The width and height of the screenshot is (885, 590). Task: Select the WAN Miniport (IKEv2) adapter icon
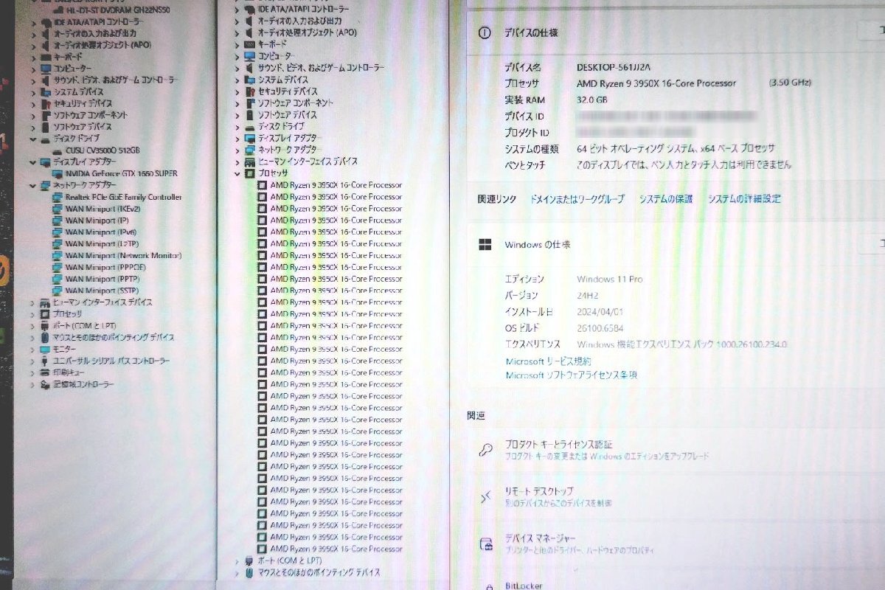pos(58,209)
